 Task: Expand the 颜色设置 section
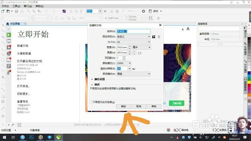[x=92, y=79]
